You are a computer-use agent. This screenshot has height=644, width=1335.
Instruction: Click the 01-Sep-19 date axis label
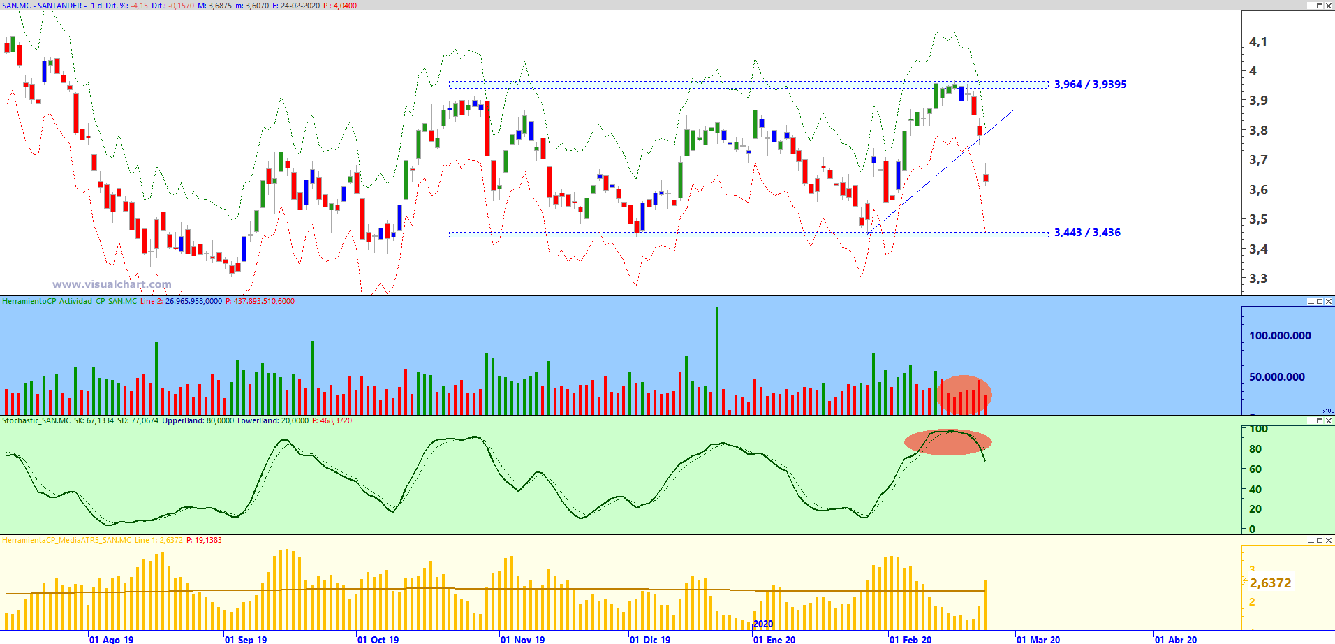[x=246, y=639]
